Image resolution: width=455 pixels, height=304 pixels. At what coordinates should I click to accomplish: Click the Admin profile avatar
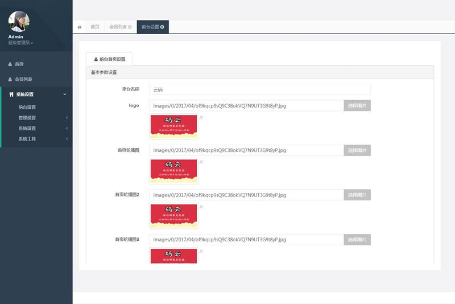pyautogui.click(x=19, y=22)
